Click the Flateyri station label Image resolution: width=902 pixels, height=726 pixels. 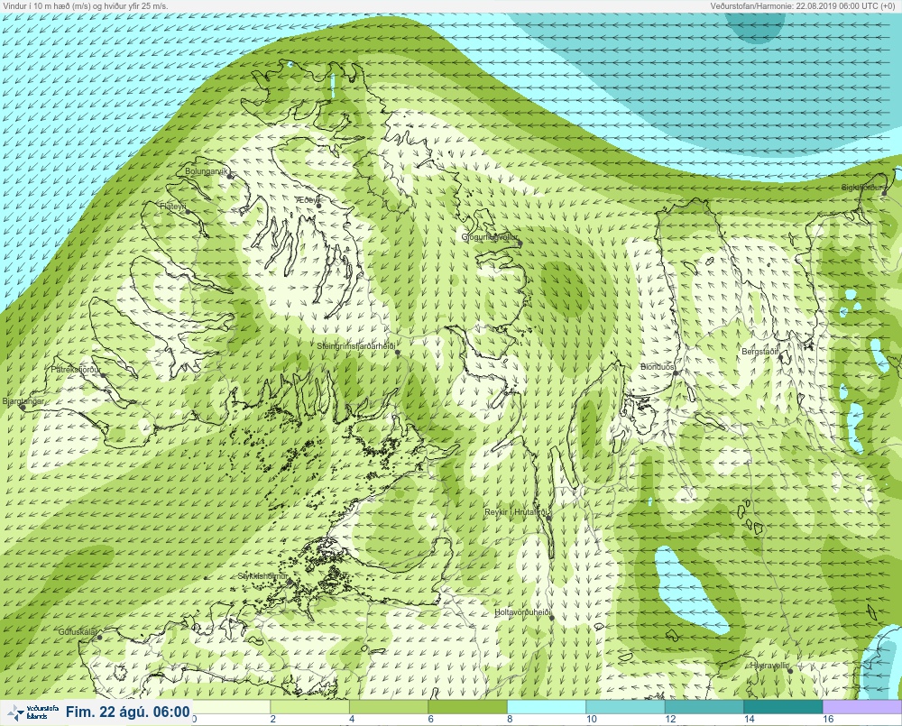point(173,206)
